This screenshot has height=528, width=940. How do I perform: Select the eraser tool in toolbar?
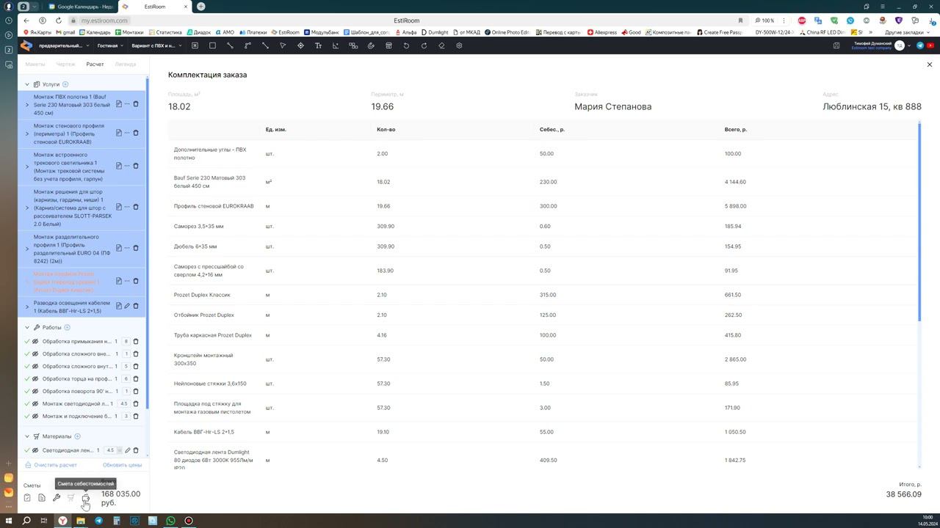[x=441, y=45]
